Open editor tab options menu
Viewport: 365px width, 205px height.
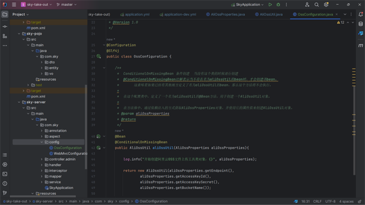click(351, 15)
